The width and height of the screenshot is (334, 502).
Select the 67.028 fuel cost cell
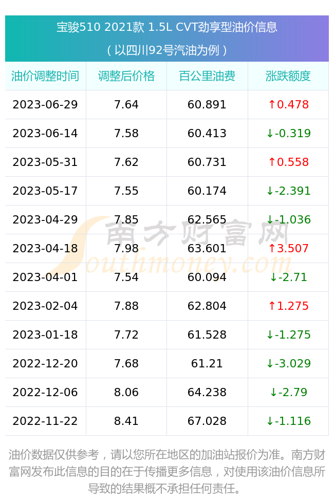(x=207, y=421)
